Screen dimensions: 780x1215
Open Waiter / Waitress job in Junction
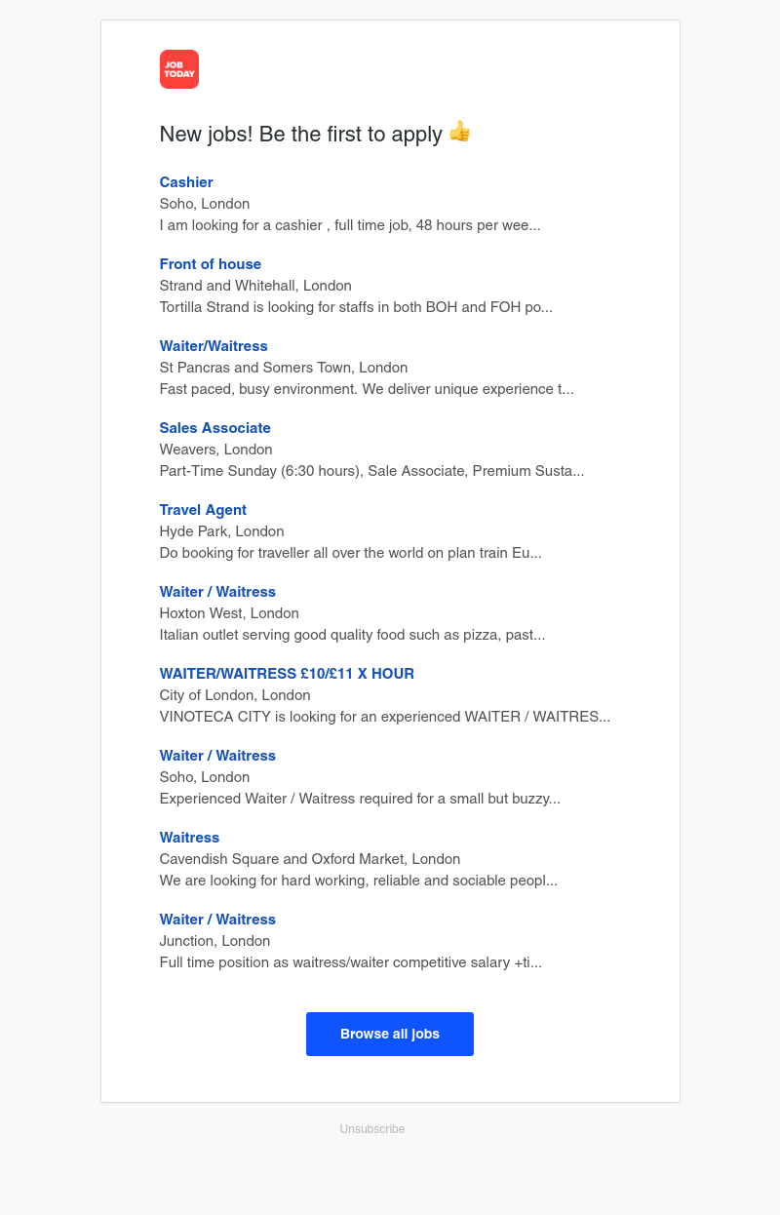coord(217,920)
